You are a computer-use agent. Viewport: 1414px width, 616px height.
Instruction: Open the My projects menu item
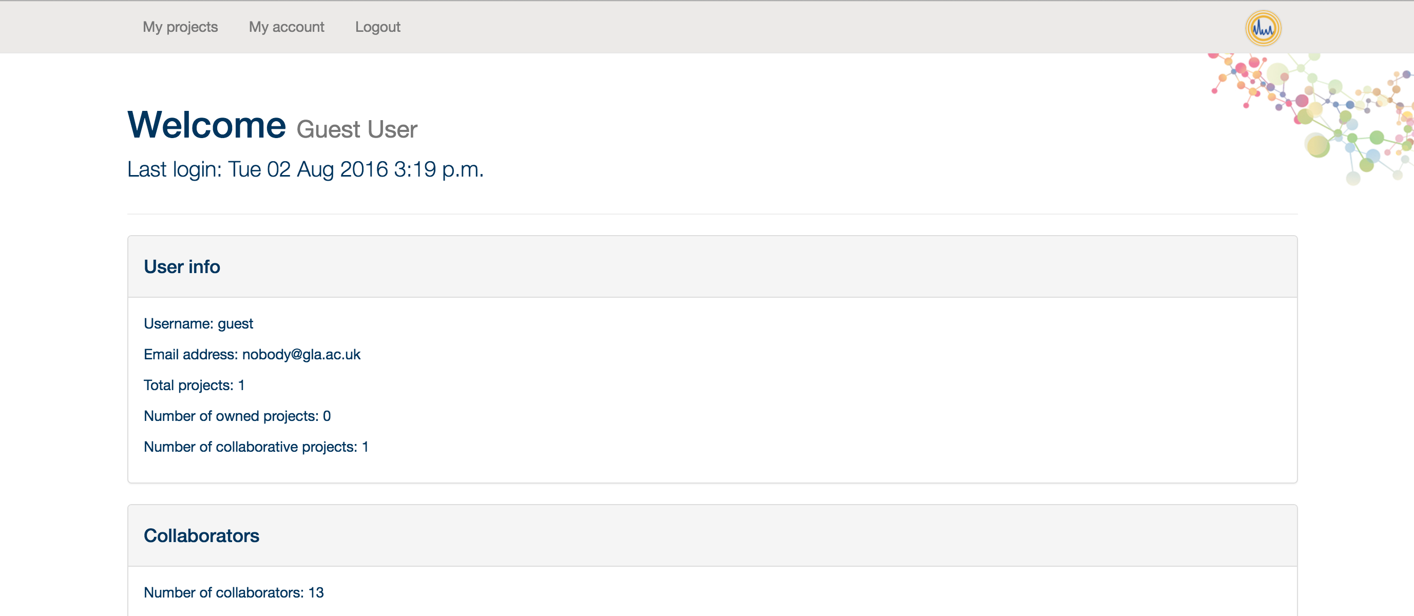tap(180, 27)
